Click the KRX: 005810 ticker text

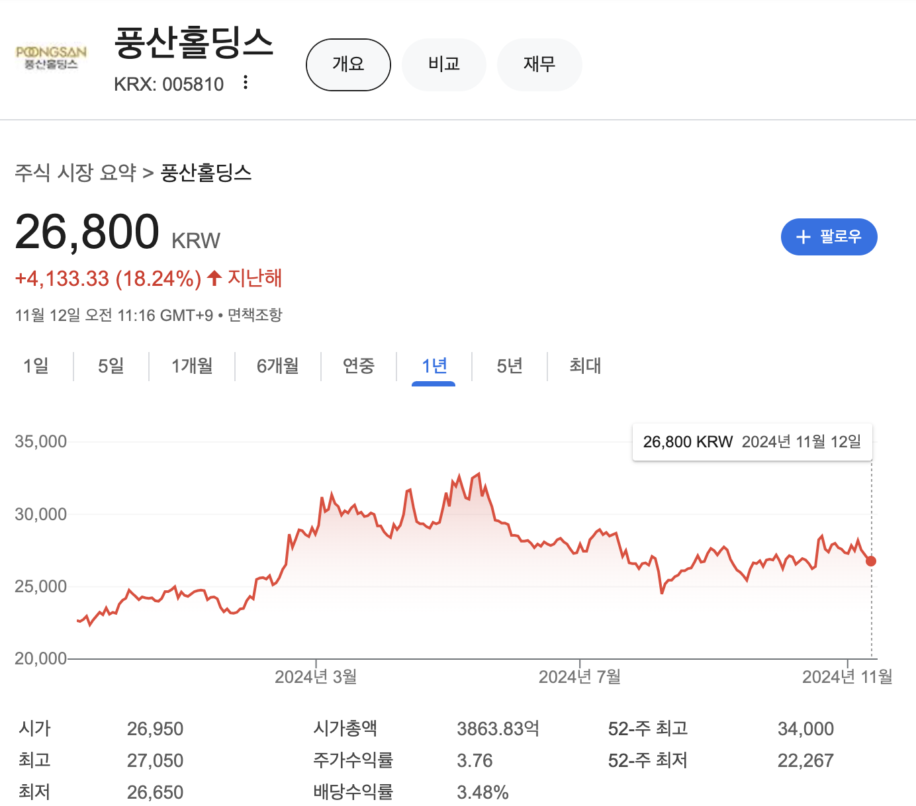tap(169, 84)
